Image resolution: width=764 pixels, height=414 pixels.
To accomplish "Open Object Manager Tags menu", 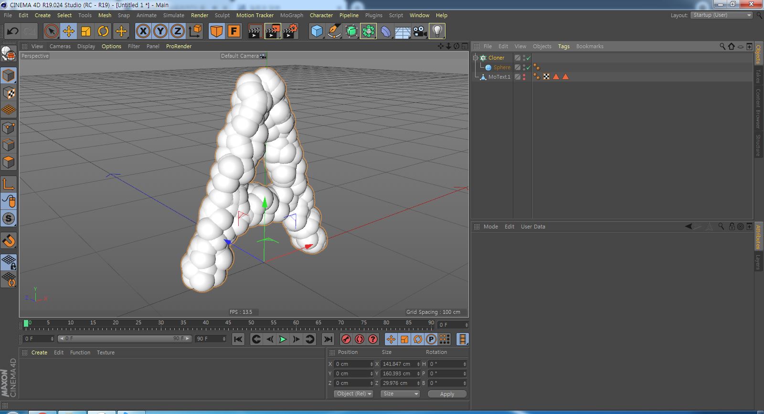I will (564, 46).
